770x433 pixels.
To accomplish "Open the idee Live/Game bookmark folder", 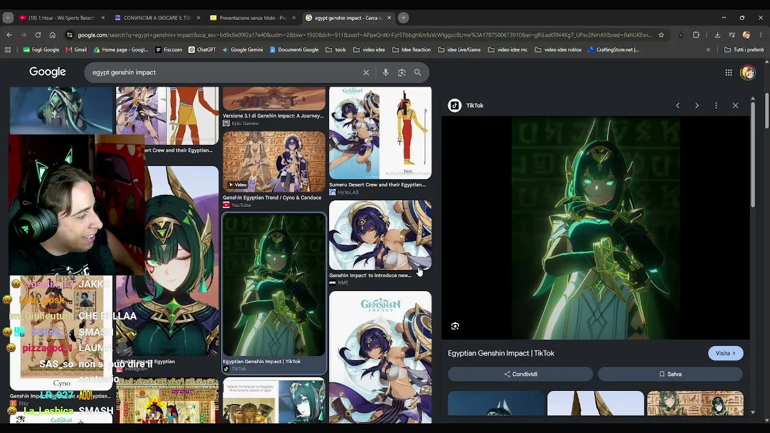I will [x=459, y=50].
